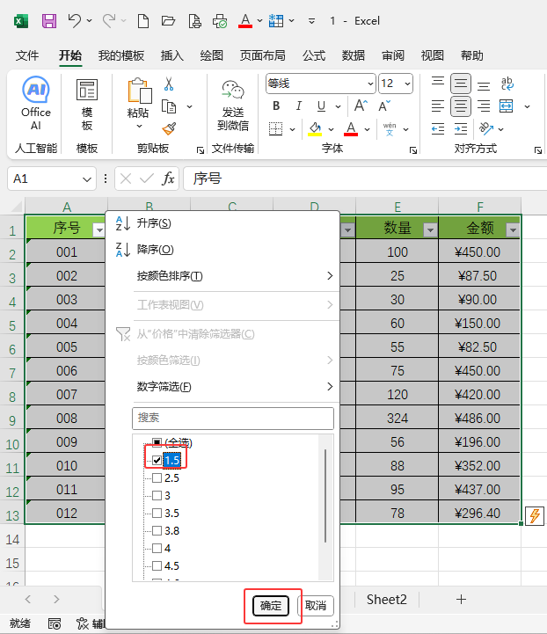The width and height of the screenshot is (547, 634).
Task: Open the templates (模板) button
Action: (87, 105)
